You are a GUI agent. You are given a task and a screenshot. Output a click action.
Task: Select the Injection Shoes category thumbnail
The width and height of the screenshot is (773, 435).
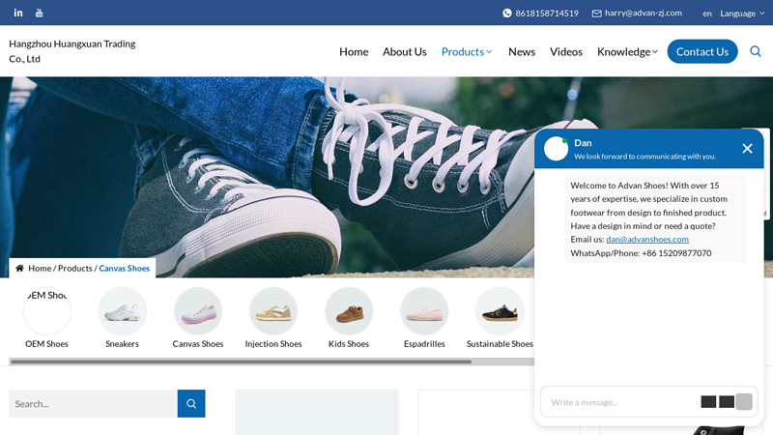(x=273, y=311)
